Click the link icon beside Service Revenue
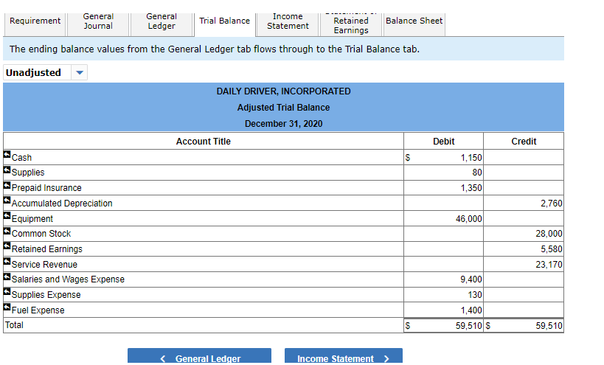The image size is (604, 365). (7, 261)
